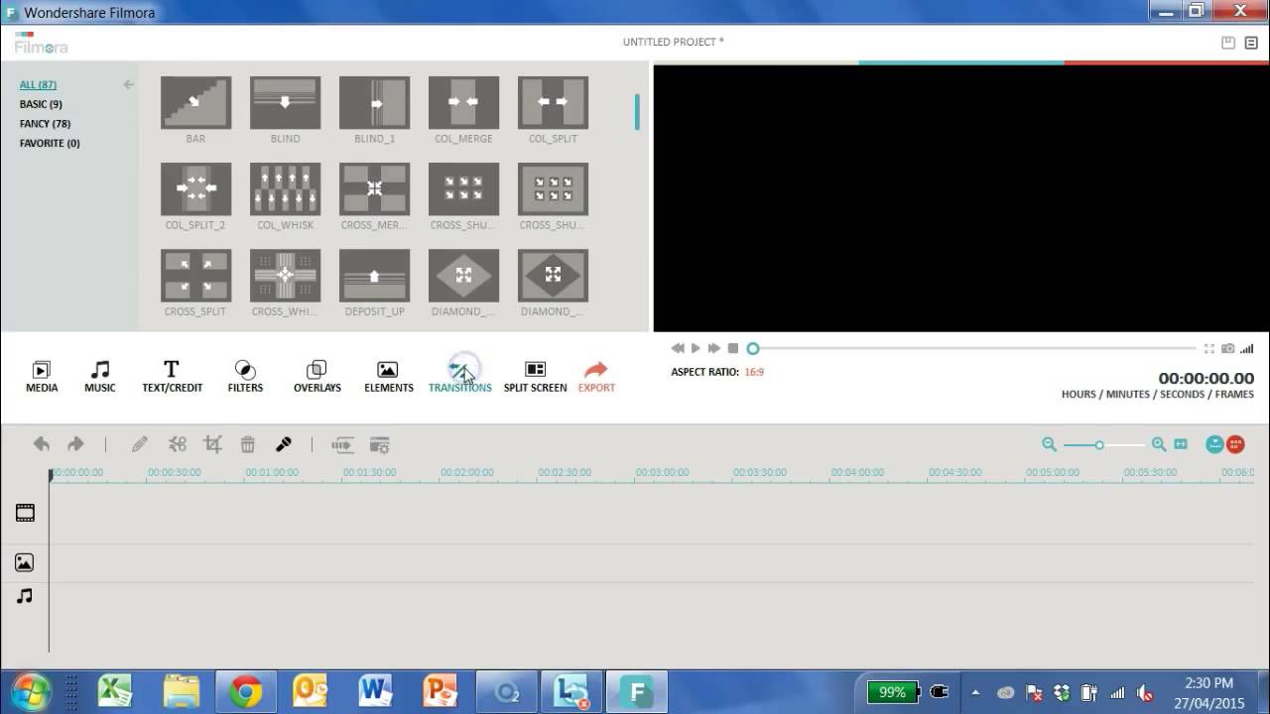The width and height of the screenshot is (1270, 714).
Task: Take a snapshot with the camera icon
Action: click(1227, 349)
